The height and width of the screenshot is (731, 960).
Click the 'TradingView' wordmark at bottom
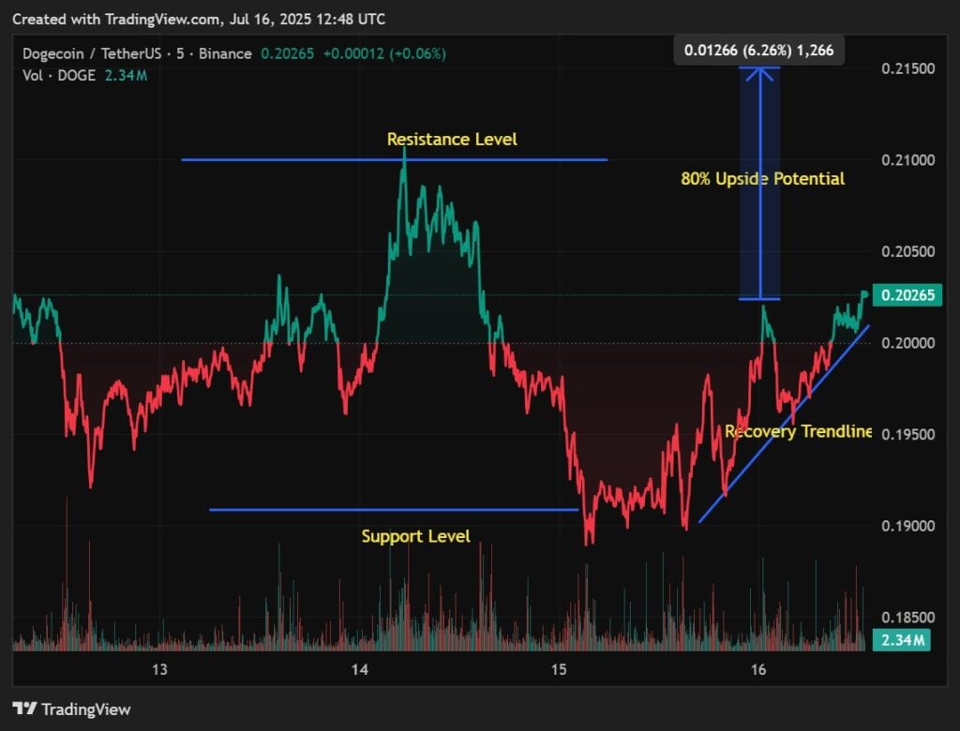coord(85,709)
